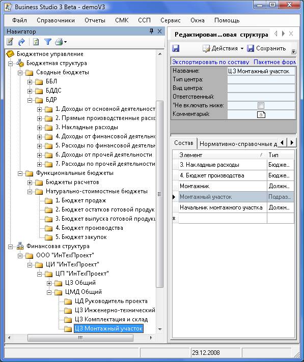Click the standalone save diskette icon
Screen dimensions: 304x362
pyautogui.click(x=176, y=48)
